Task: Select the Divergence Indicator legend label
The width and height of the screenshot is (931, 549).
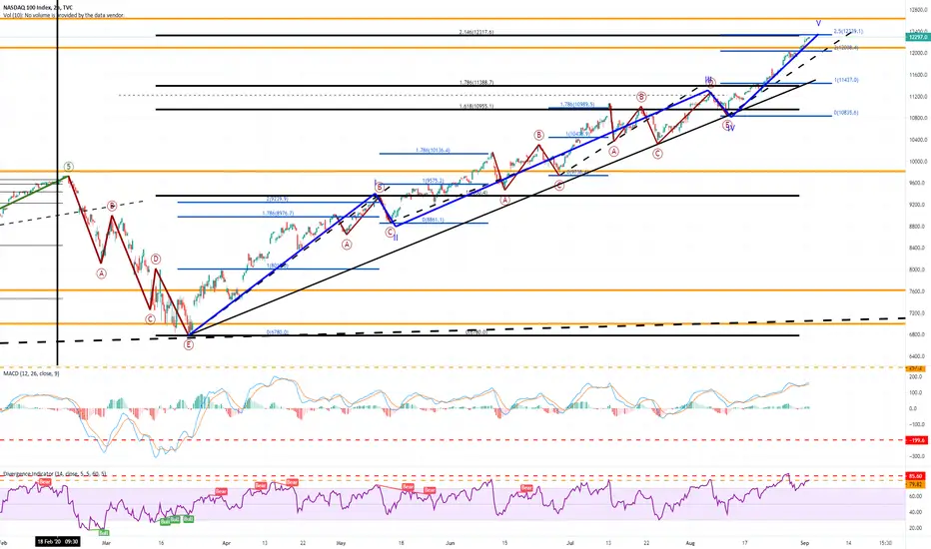Action: [55, 473]
